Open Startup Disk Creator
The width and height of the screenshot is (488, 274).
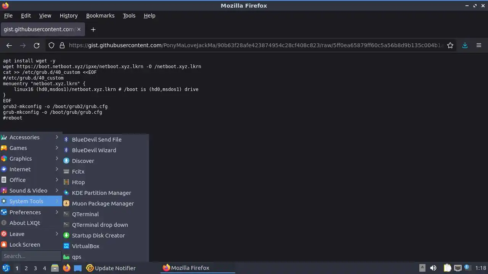106,236
